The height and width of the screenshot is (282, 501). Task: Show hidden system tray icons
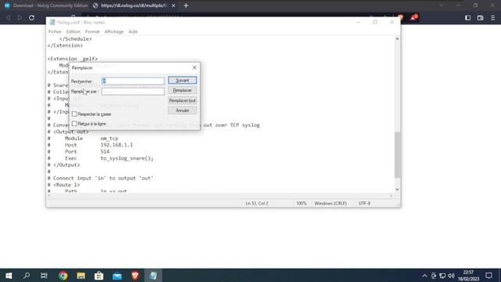[x=424, y=276]
